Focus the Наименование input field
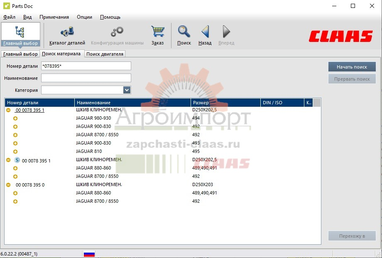This screenshot has width=382, height=258. (86, 78)
